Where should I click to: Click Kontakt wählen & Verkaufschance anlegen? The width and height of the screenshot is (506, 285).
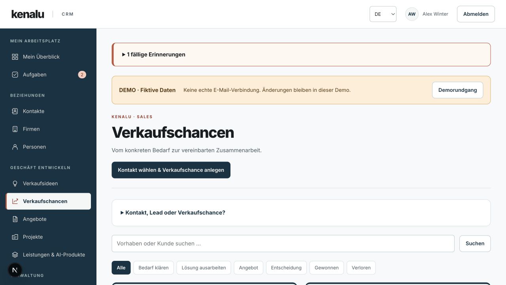tap(171, 170)
